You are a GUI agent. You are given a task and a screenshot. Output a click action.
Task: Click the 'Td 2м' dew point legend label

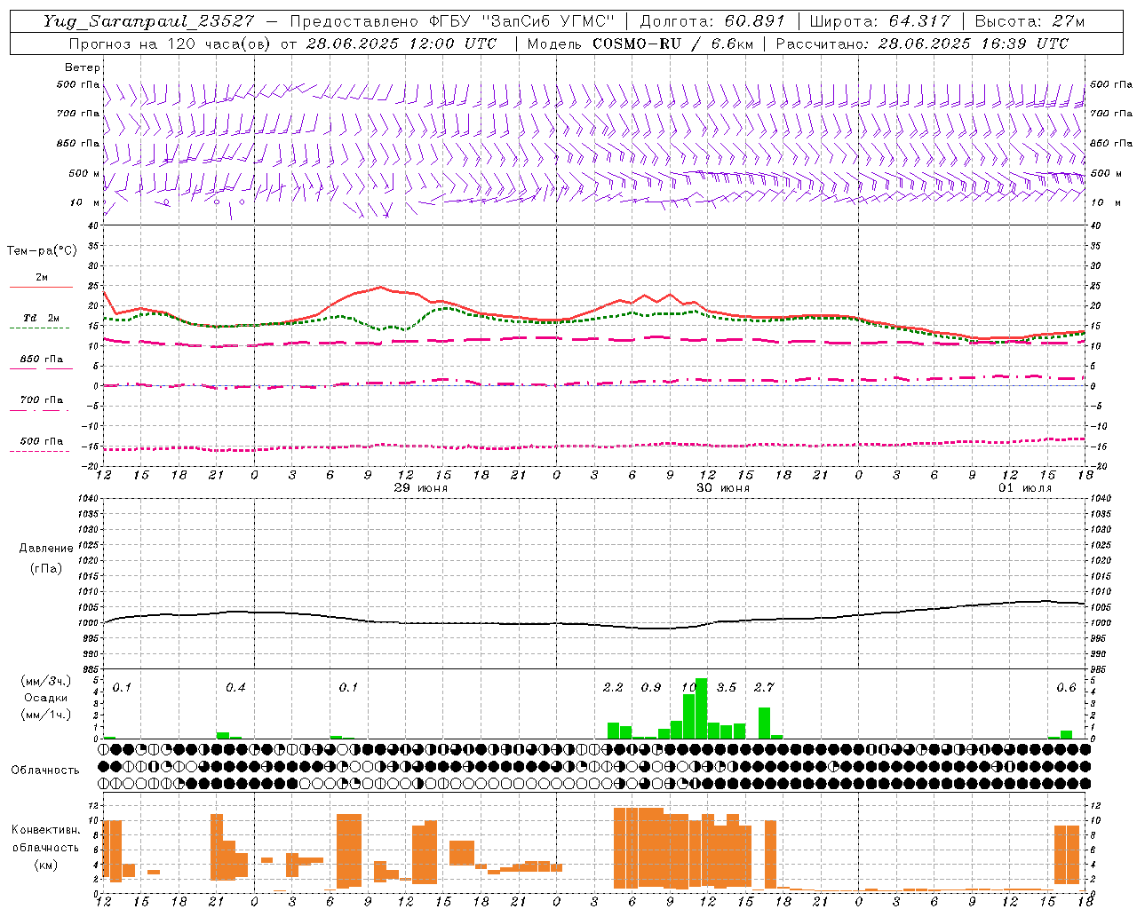tap(41, 318)
